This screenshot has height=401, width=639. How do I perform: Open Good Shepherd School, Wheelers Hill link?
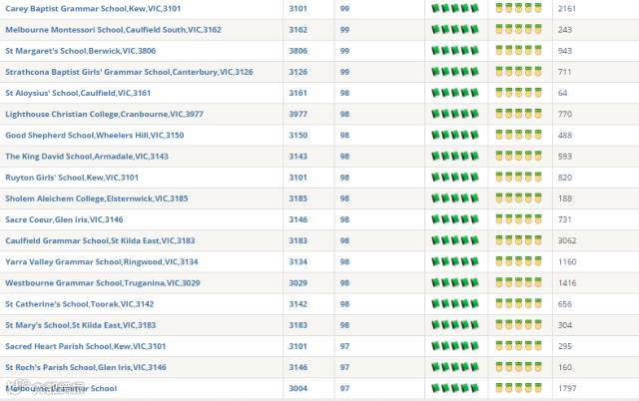[95, 136]
